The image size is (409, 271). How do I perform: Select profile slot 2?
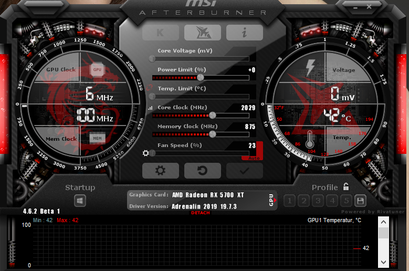coord(304,201)
